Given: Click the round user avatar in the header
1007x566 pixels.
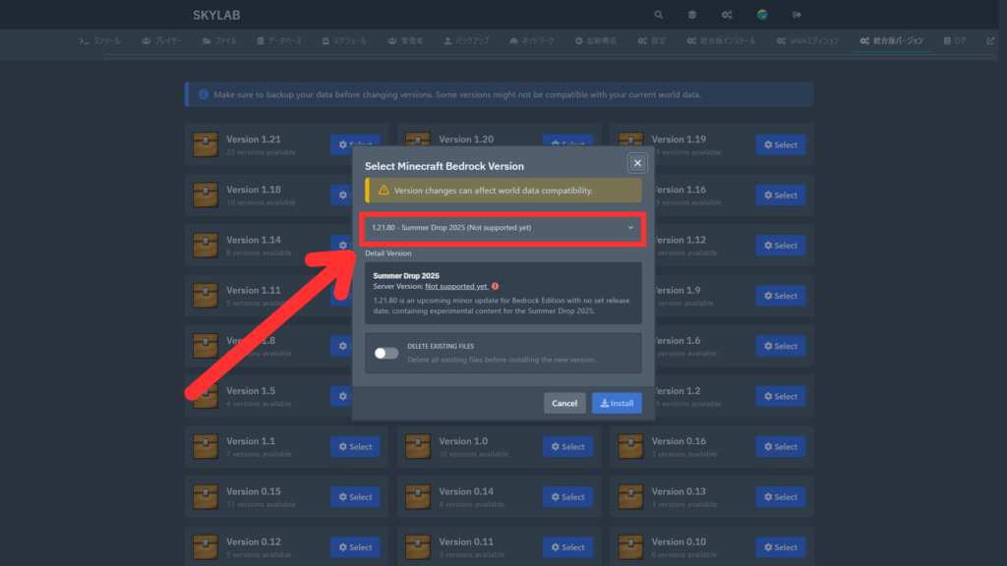Looking at the screenshot, I should click(762, 15).
